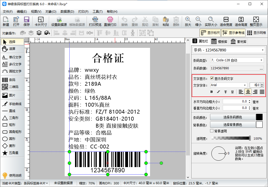The width and height of the screenshot is (268, 187).
Task: Increase the font size 8.0 spinner
Action: [262, 84]
